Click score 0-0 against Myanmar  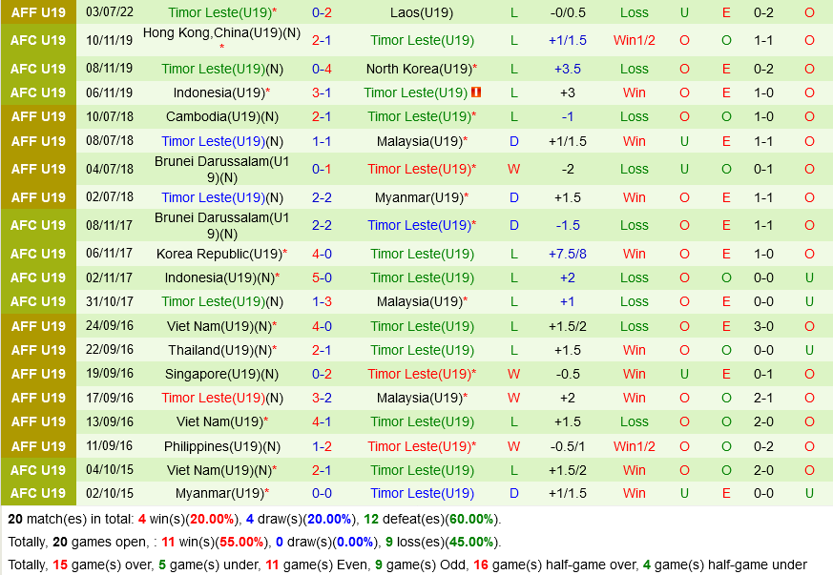click(x=322, y=493)
